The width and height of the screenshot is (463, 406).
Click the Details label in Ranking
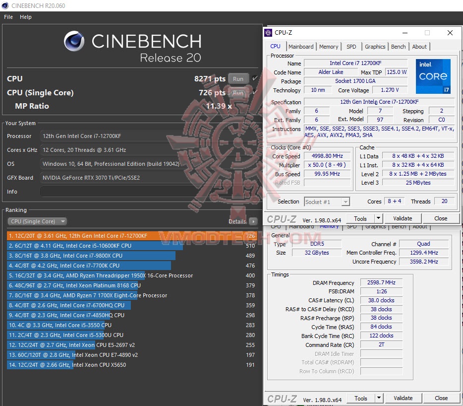(237, 221)
